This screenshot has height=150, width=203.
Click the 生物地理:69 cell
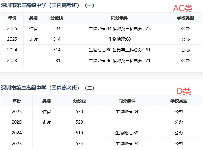point(120,39)
